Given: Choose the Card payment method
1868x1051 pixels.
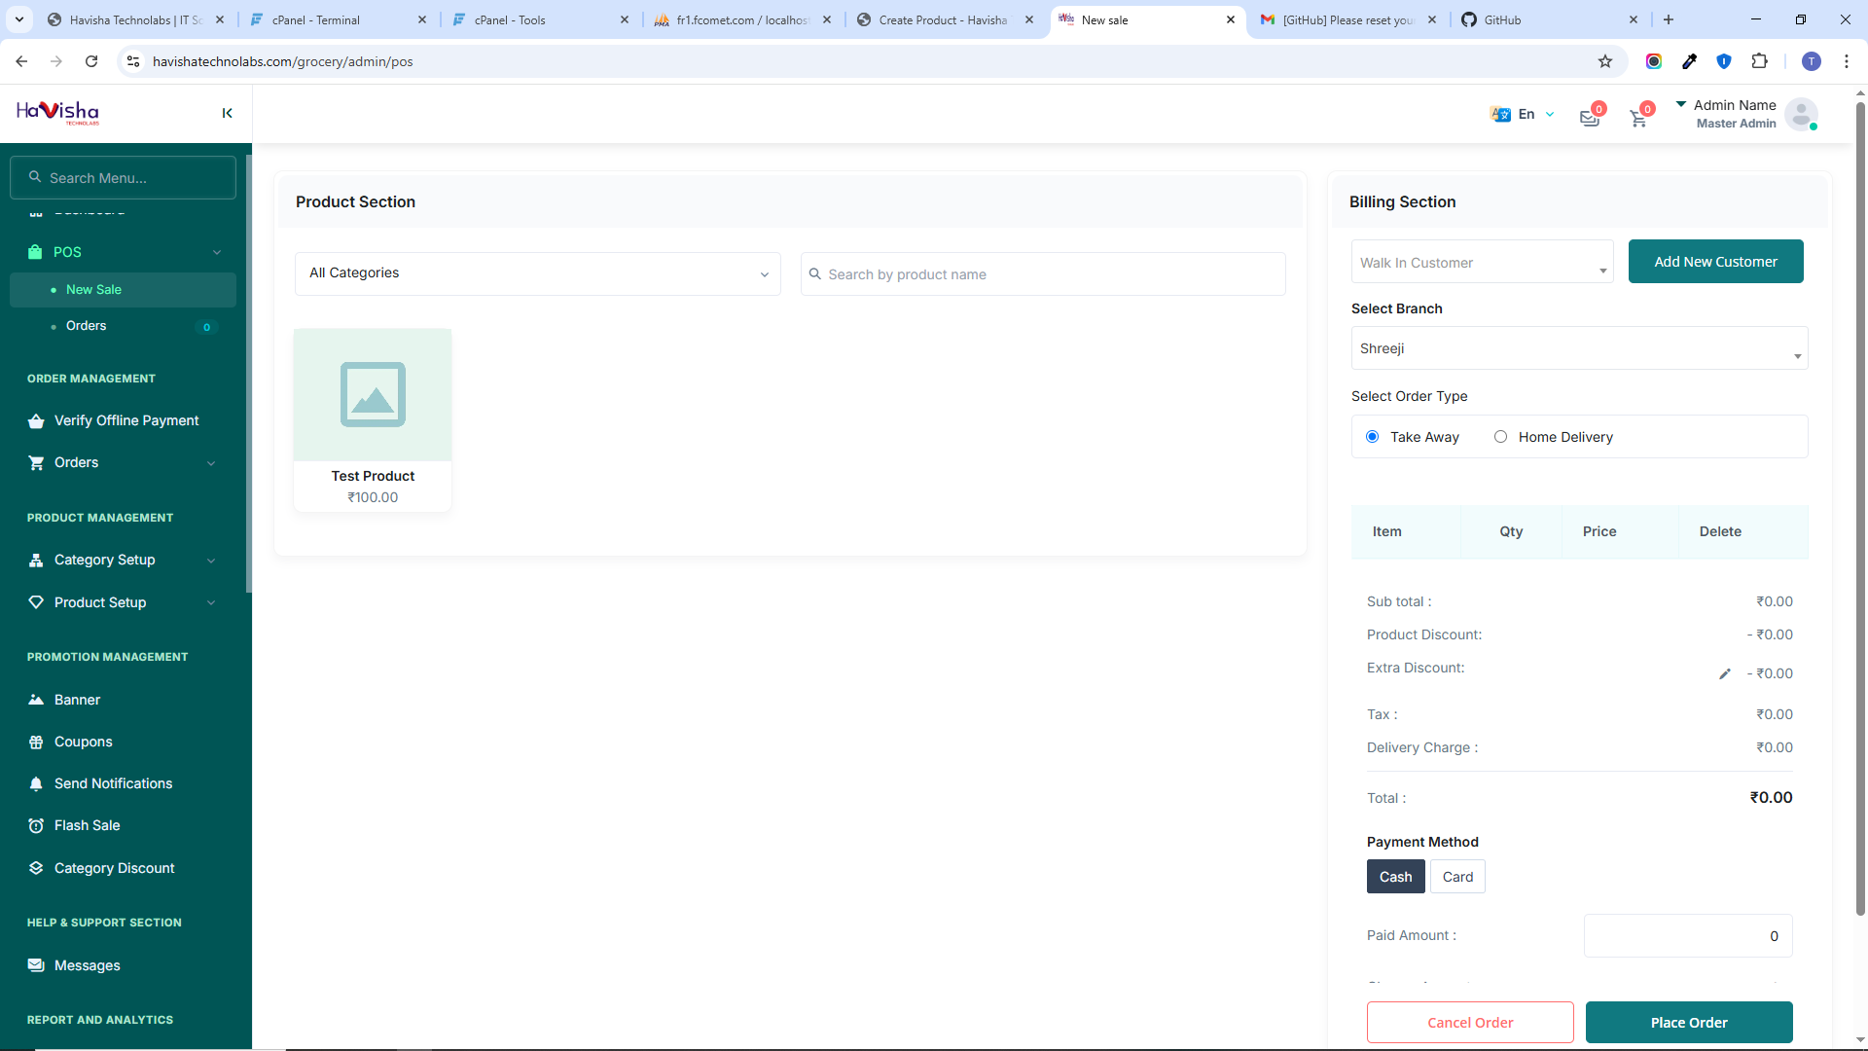Looking at the screenshot, I should pyautogui.click(x=1456, y=877).
